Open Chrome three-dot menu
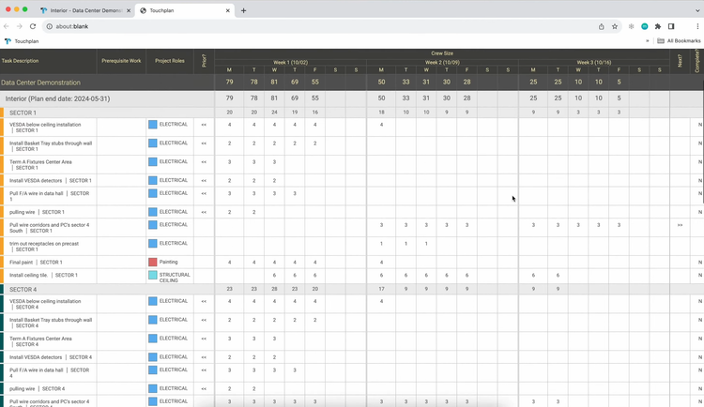704x407 pixels. coord(697,26)
